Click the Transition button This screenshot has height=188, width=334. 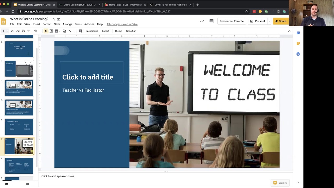pyautogui.click(x=131, y=31)
